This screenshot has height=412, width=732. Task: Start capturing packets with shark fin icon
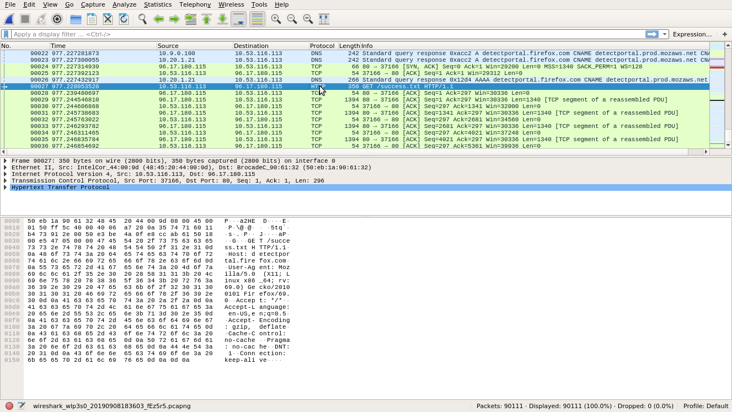[9, 19]
